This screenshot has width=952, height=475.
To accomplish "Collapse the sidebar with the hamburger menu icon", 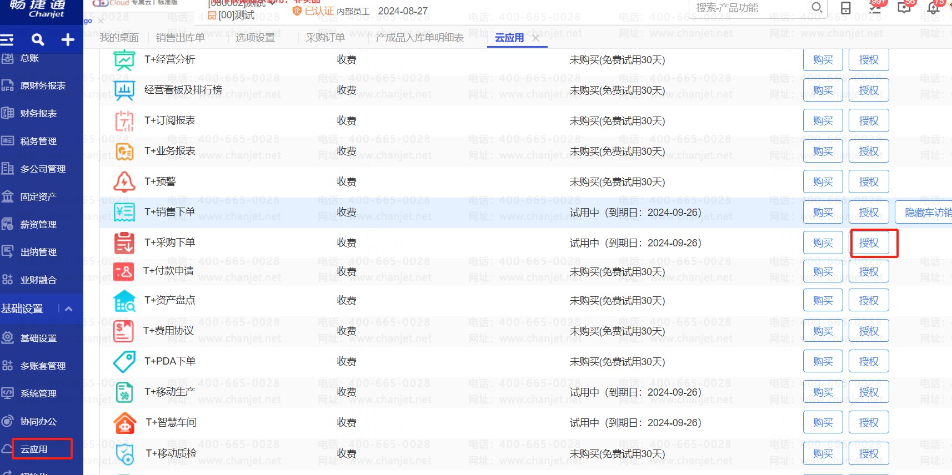I will tap(7, 39).
